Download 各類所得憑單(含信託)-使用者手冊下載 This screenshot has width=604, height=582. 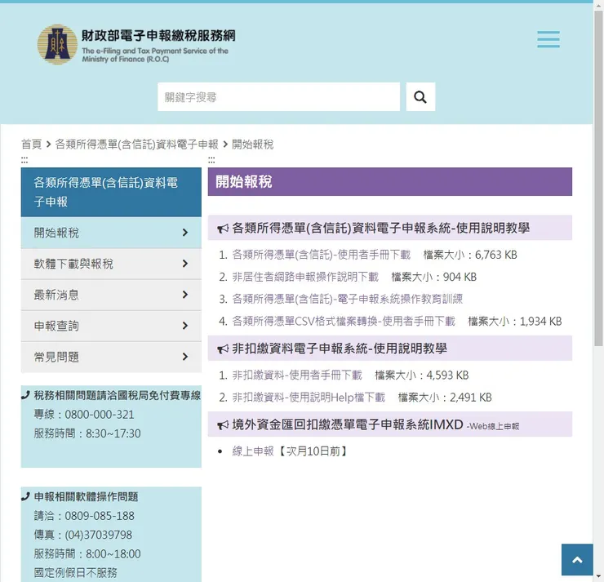[322, 255]
